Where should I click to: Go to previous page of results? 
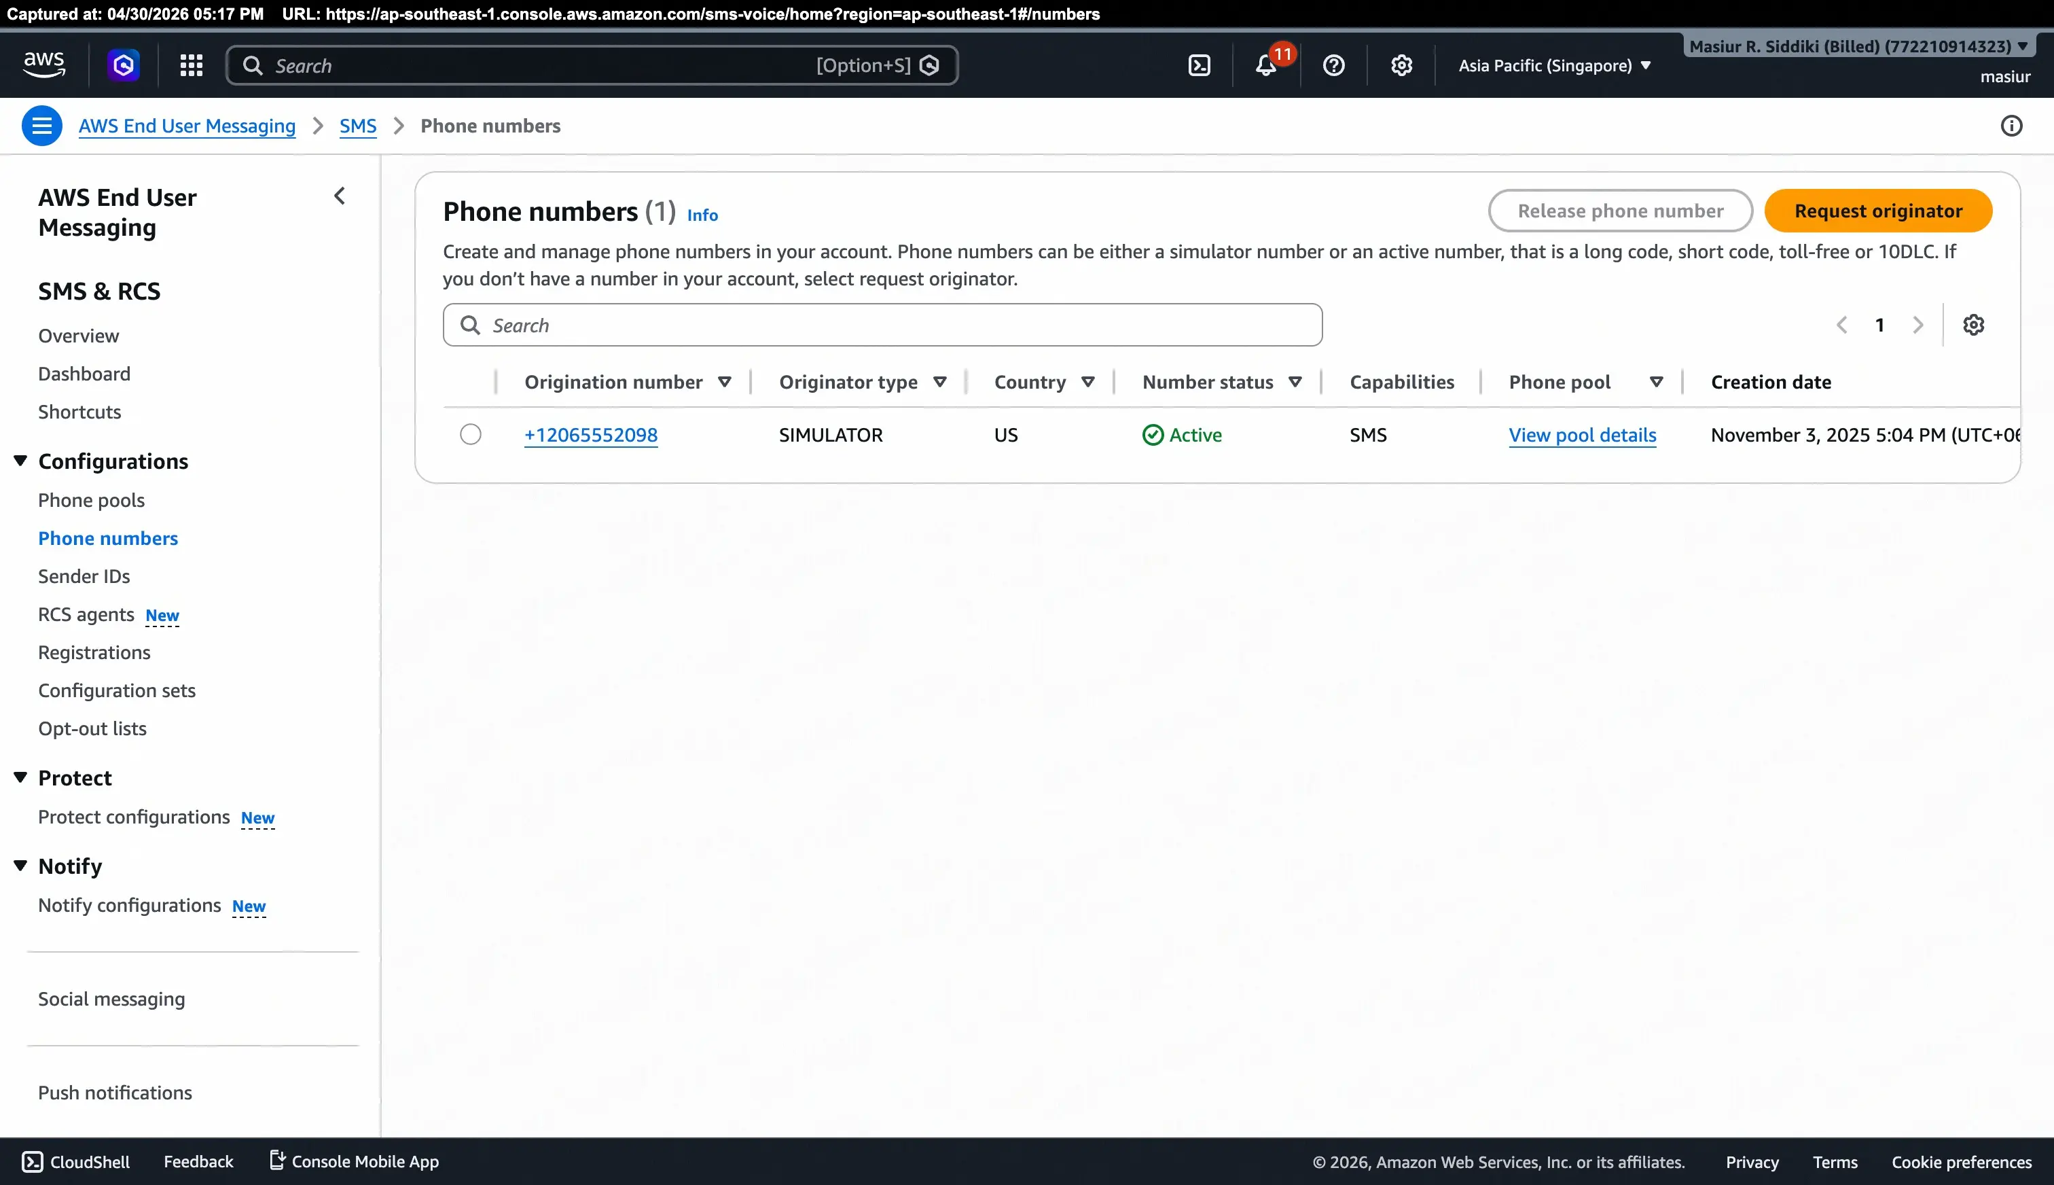coord(1841,325)
